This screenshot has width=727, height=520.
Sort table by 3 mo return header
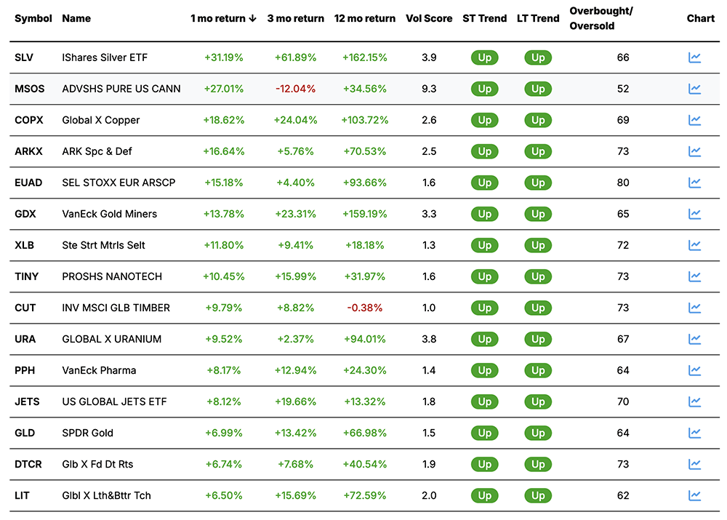295,18
